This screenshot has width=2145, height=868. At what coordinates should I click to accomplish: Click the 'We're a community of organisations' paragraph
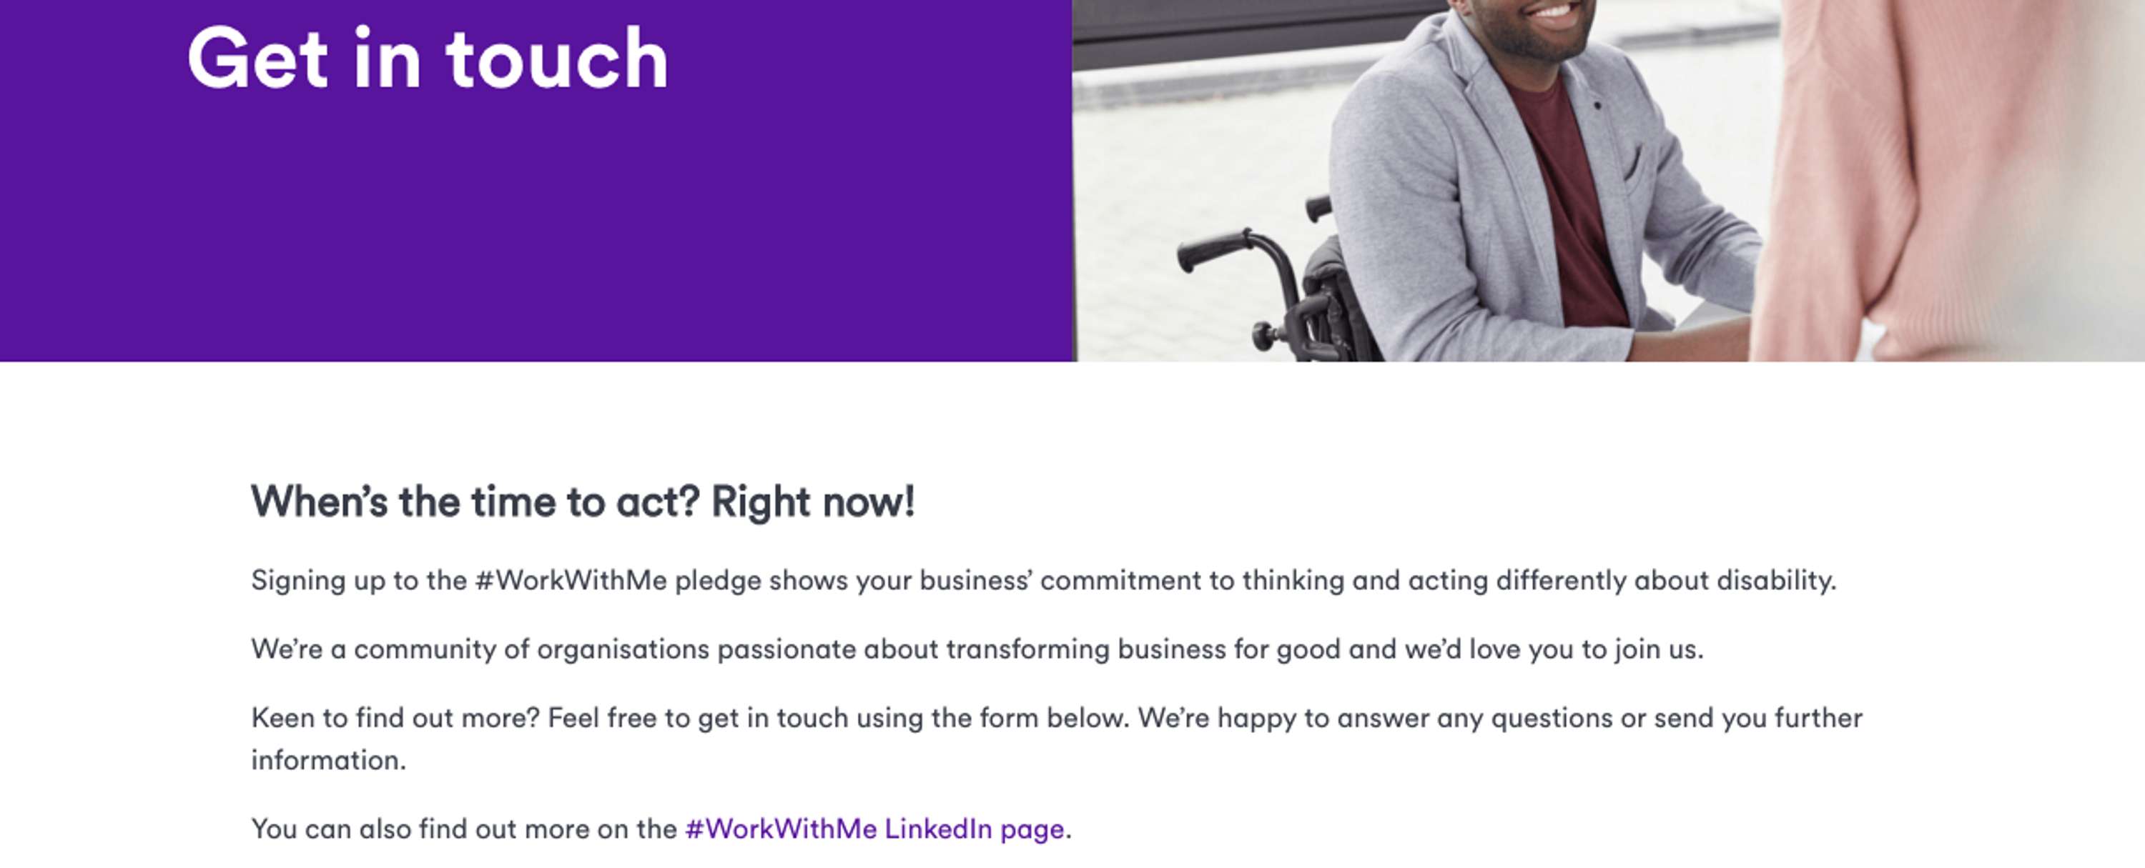tap(977, 649)
